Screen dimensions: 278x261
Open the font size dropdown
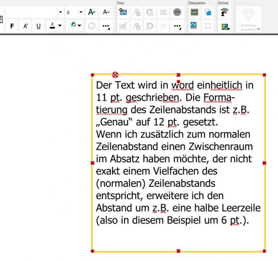[81, 12]
